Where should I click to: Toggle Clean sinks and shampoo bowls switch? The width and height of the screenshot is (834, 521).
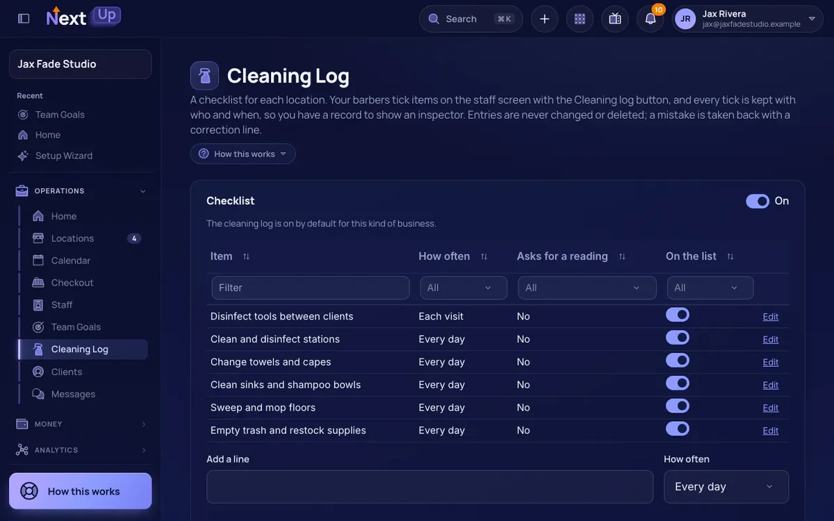tap(678, 383)
